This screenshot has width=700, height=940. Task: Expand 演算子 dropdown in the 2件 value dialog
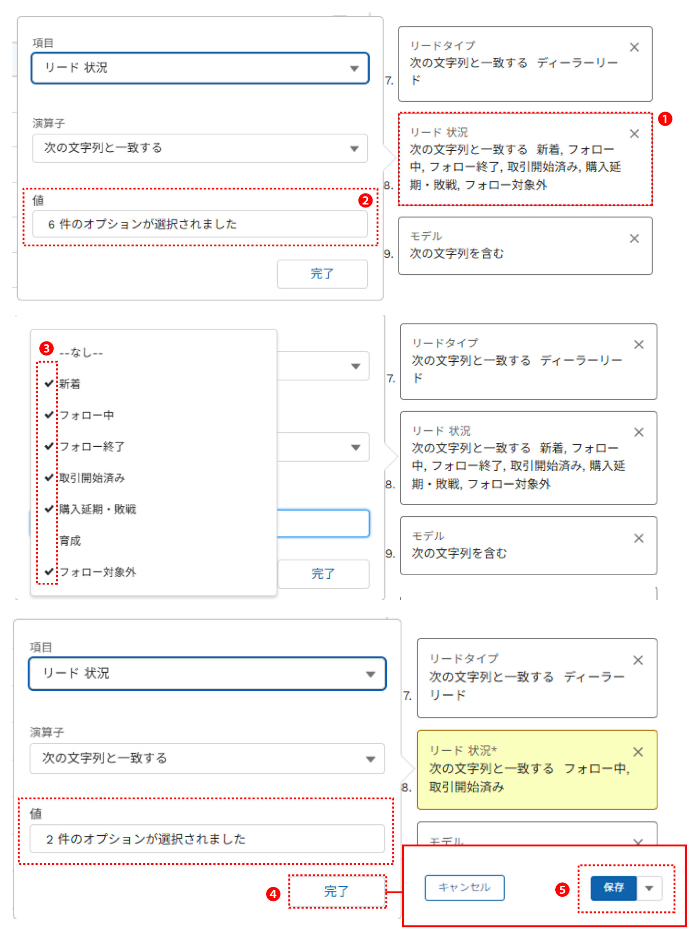click(x=207, y=758)
